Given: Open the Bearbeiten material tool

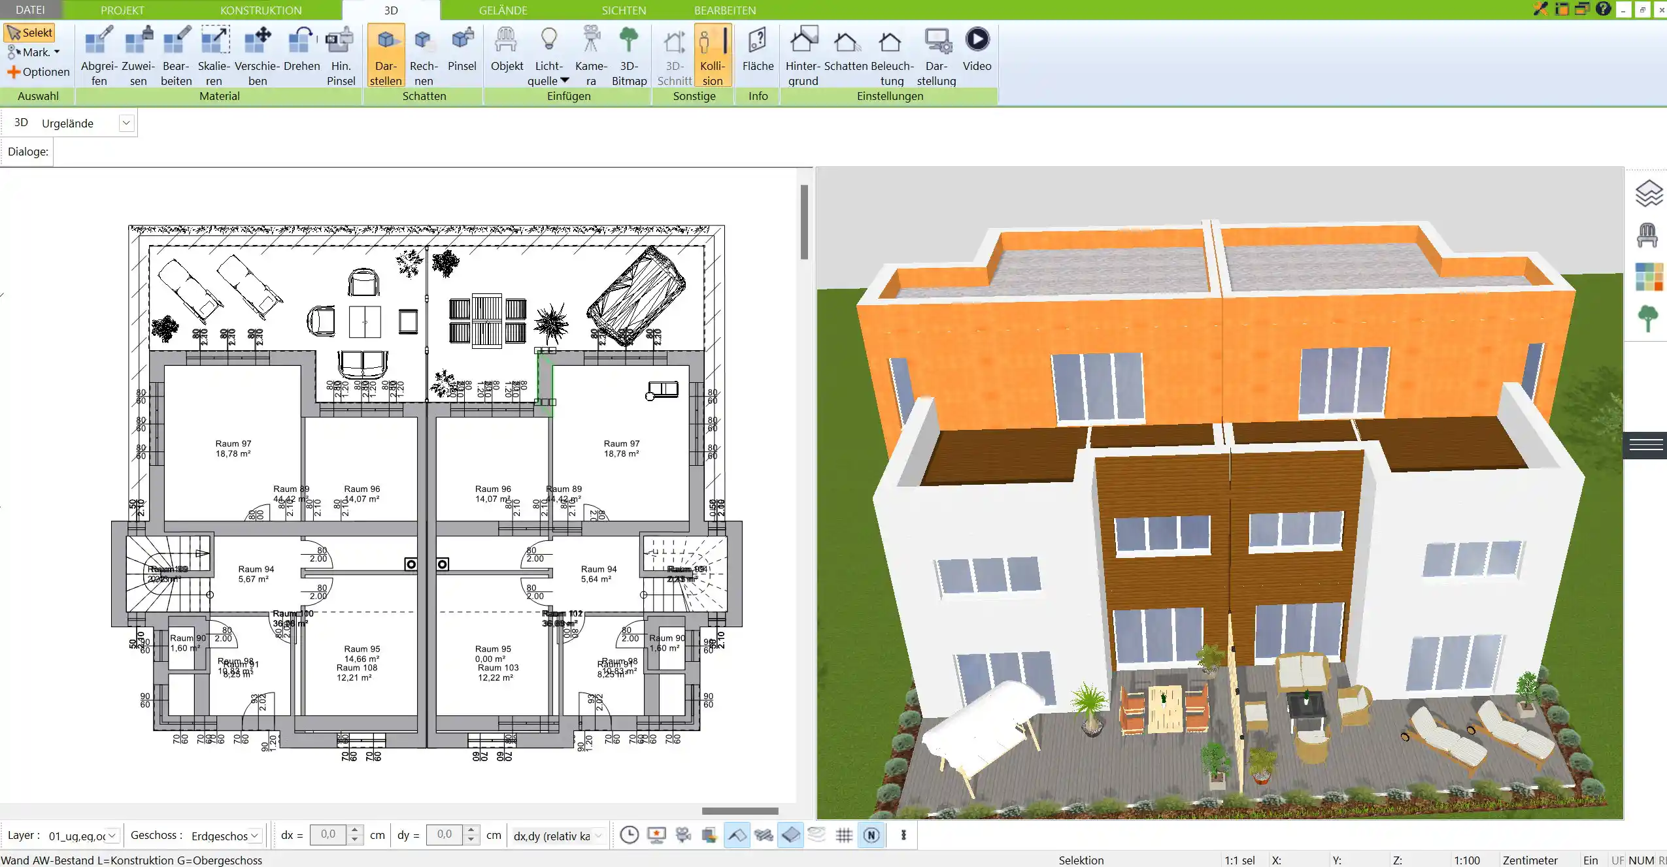Looking at the screenshot, I should click(176, 56).
